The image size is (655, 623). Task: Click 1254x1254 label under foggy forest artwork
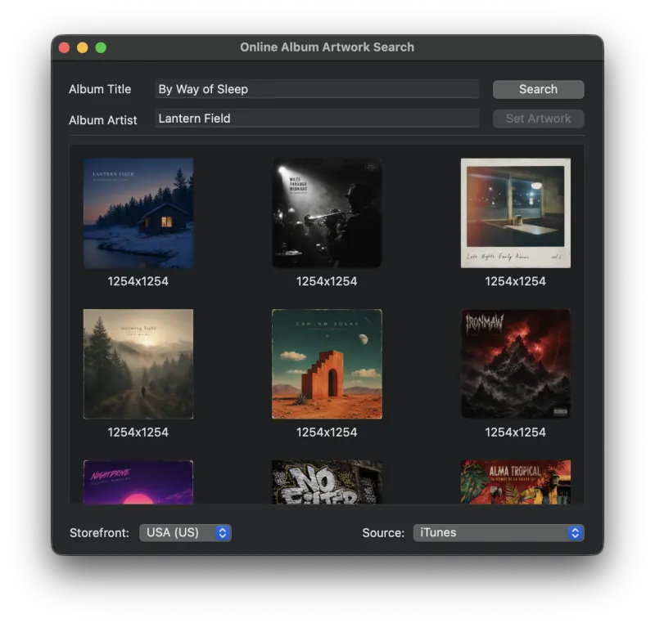click(138, 433)
